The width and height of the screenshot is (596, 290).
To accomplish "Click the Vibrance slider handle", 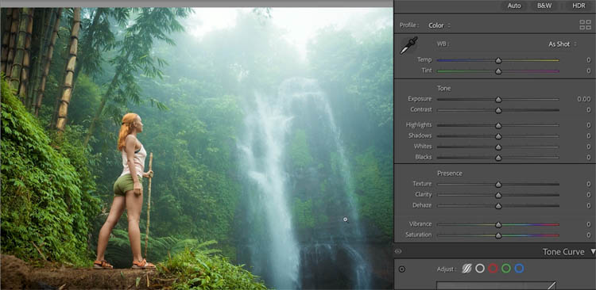I will [498, 225].
